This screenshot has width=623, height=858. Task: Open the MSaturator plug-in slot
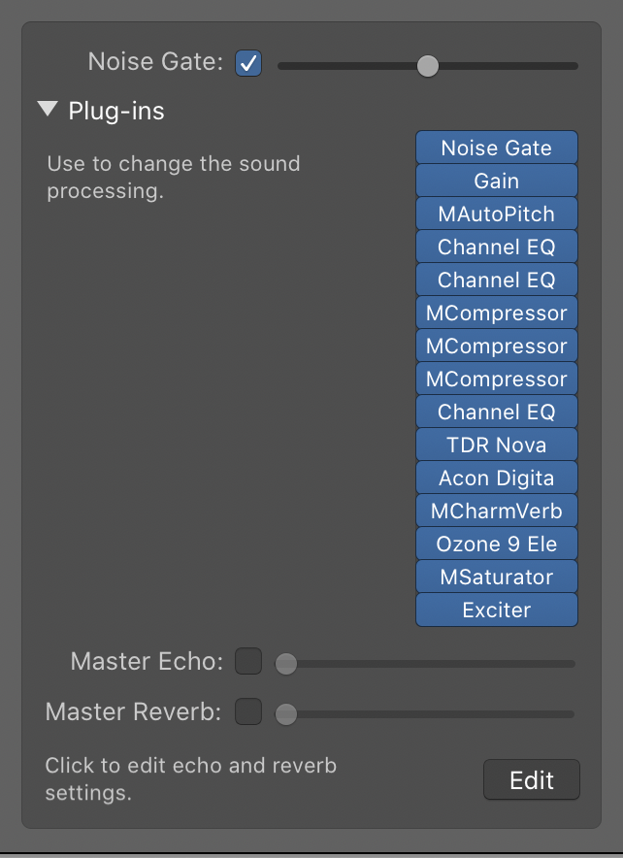496,577
